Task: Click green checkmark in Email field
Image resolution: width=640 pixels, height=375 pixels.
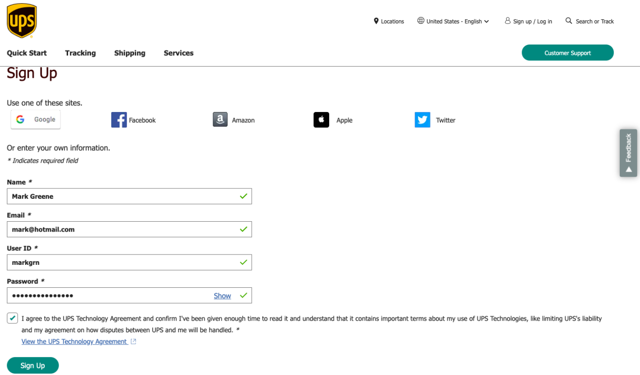Action: click(x=243, y=229)
